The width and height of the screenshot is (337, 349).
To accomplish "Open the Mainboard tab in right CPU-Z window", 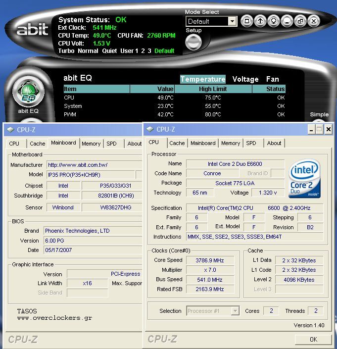I will click(203, 143).
